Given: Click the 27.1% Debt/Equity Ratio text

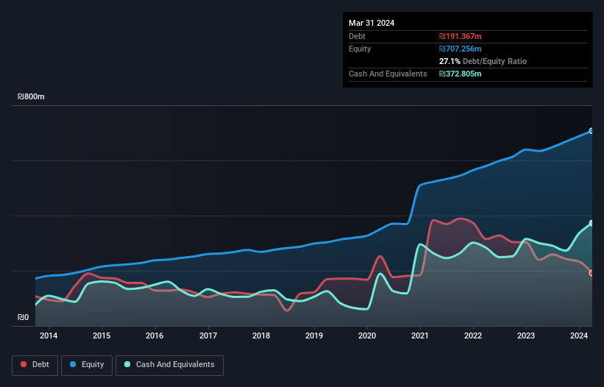Looking at the screenshot, I should click(483, 61).
